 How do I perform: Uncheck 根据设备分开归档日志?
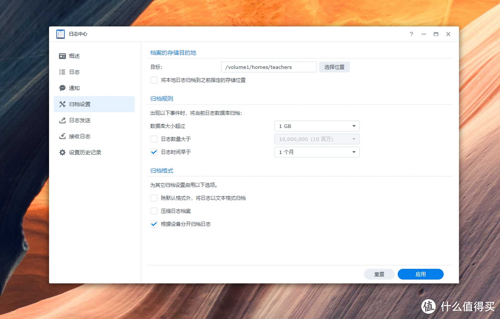(x=153, y=224)
